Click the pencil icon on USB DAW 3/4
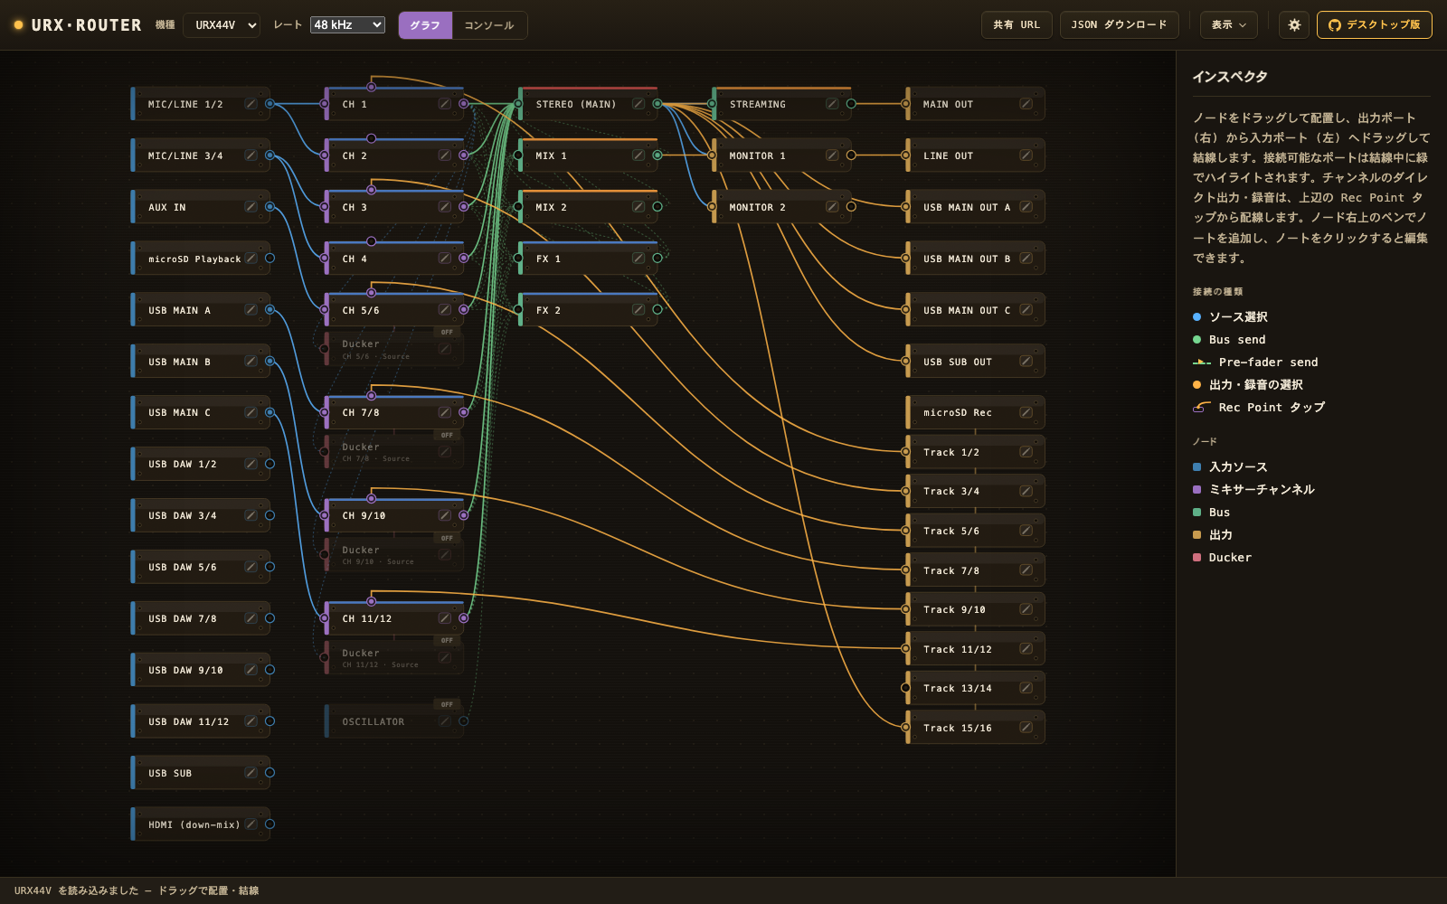 click(251, 515)
